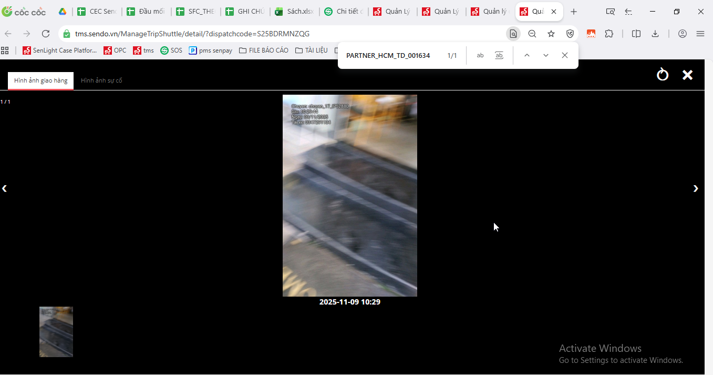Bookmark this page with the star icon

(x=551, y=34)
